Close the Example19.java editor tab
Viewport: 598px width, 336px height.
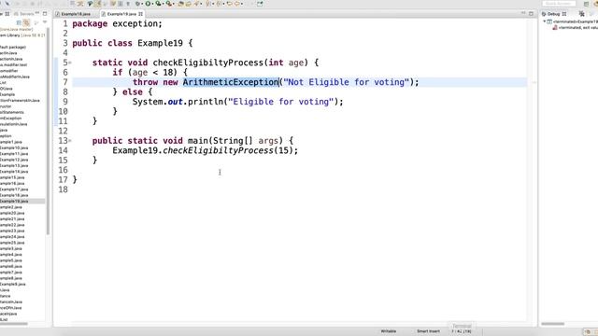click(x=141, y=14)
